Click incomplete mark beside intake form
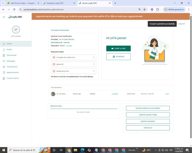This screenshot has width=192, height=153. 54,57
